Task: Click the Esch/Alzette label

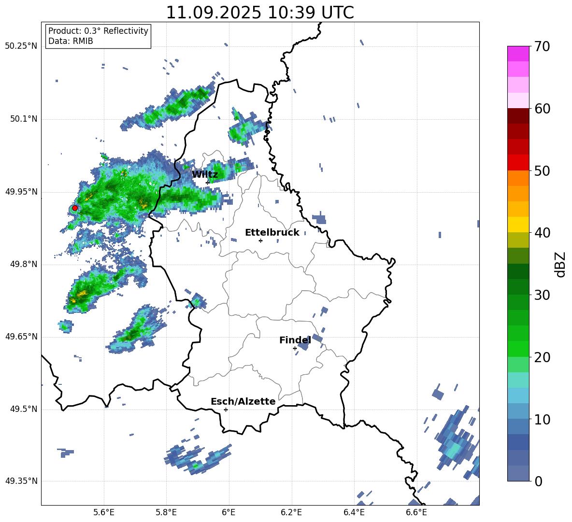Action: click(243, 401)
